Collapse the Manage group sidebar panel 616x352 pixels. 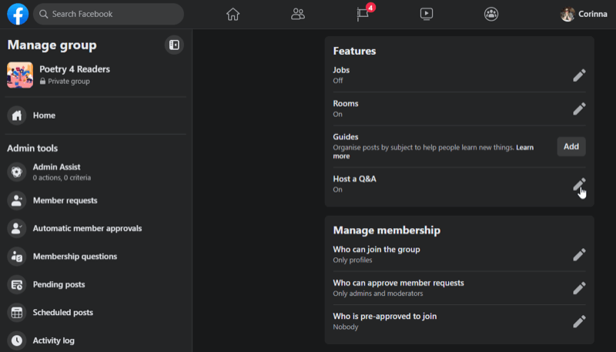point(174,45)
